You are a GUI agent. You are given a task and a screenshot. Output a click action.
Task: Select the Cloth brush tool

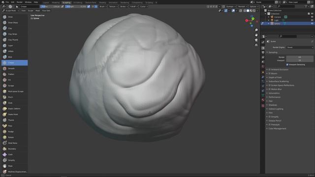[x=14, y=154]
